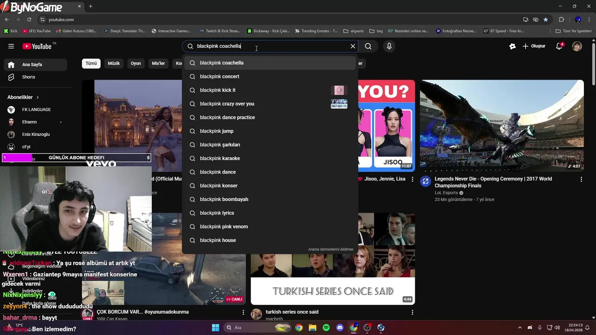Image resolution: width=596 pixels, height=335 pixels.
Task: Open the YouTube hamburger guide menu
Action: click(11, 46)
